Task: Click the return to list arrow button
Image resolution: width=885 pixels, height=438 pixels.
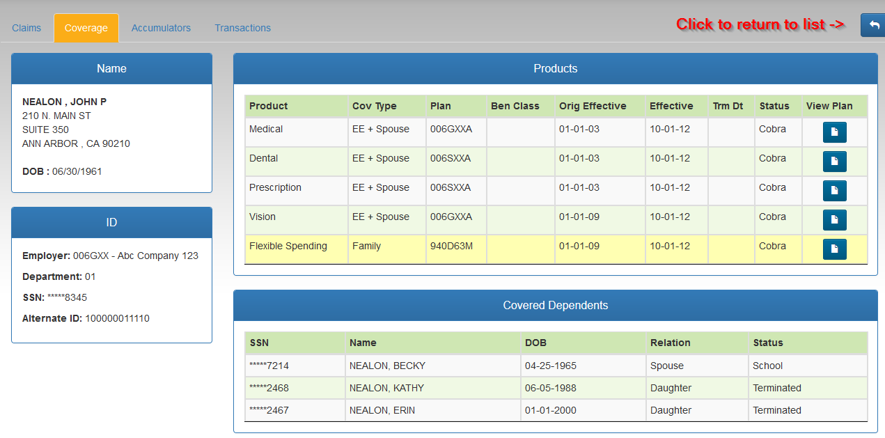Action: tap(873, 25)
